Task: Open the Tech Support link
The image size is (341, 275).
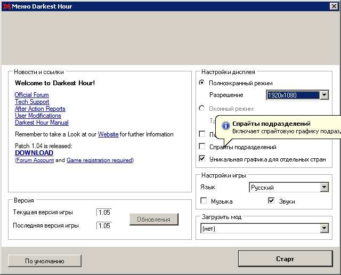Action: pyautogui.click(x=32, y=102)
